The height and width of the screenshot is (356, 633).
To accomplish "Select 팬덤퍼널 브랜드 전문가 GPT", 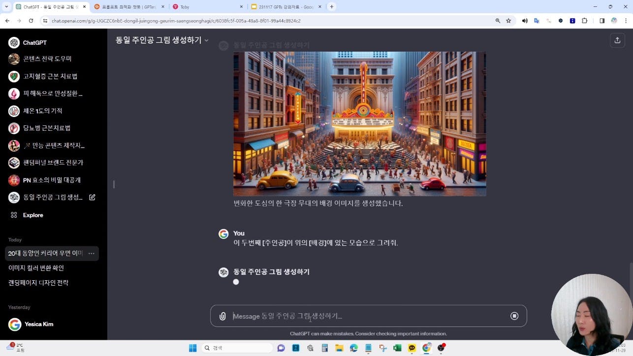I will pyautogui.click(x=53, y=162).
